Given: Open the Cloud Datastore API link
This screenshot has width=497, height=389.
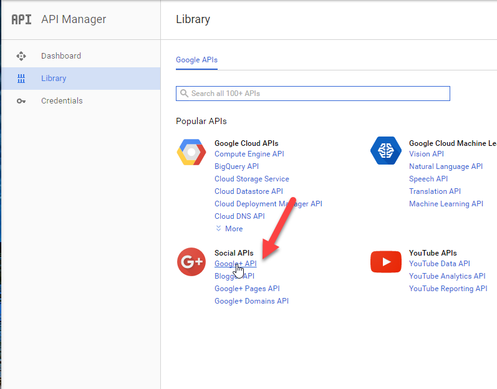Looking at the screenshot, I should (248, 191).
